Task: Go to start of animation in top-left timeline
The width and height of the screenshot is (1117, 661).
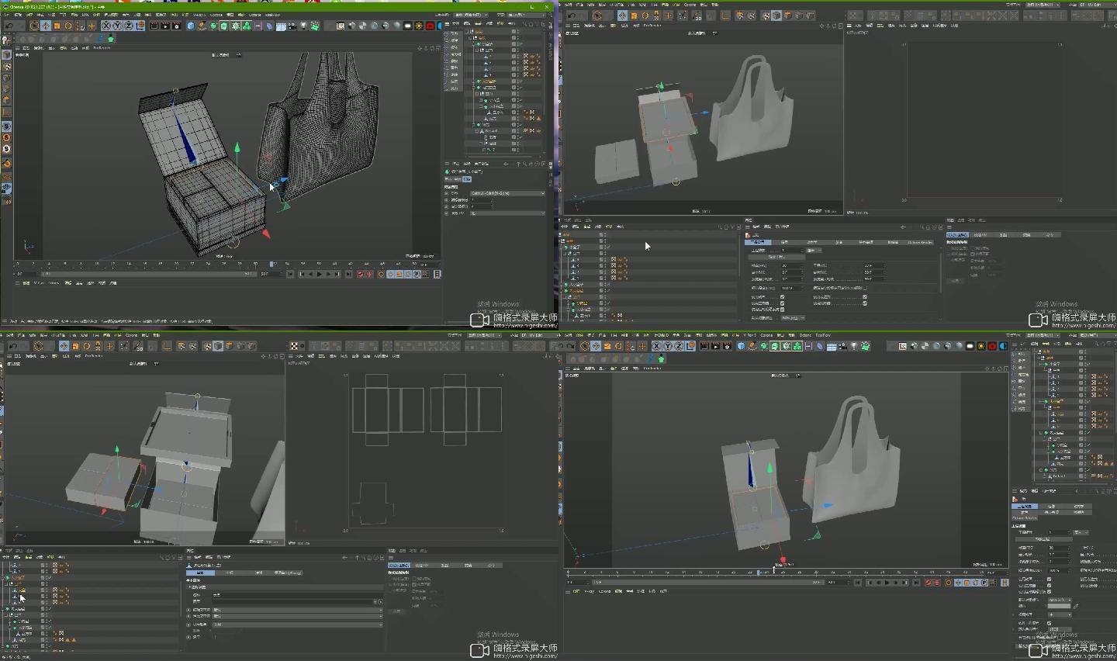Action: pos(290,274)
